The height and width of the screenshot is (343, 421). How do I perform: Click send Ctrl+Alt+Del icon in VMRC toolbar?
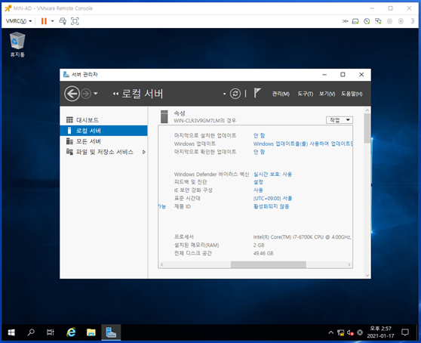tap(63, 21)
